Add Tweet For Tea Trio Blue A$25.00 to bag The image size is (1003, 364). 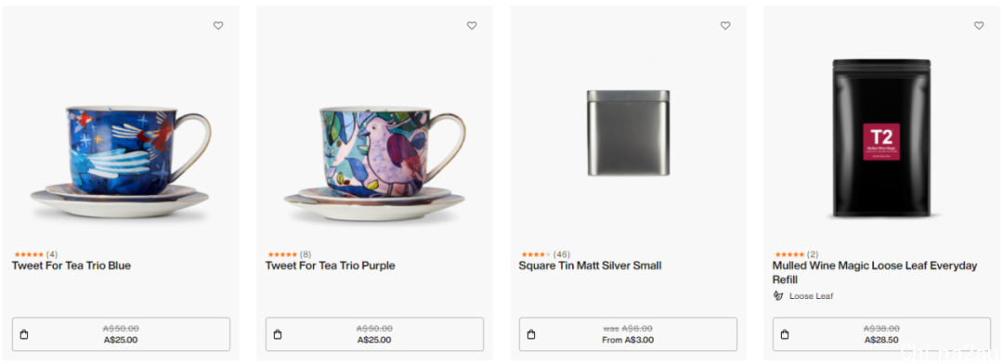point(121,334)
